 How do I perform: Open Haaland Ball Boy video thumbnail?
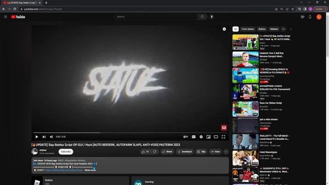246,59
